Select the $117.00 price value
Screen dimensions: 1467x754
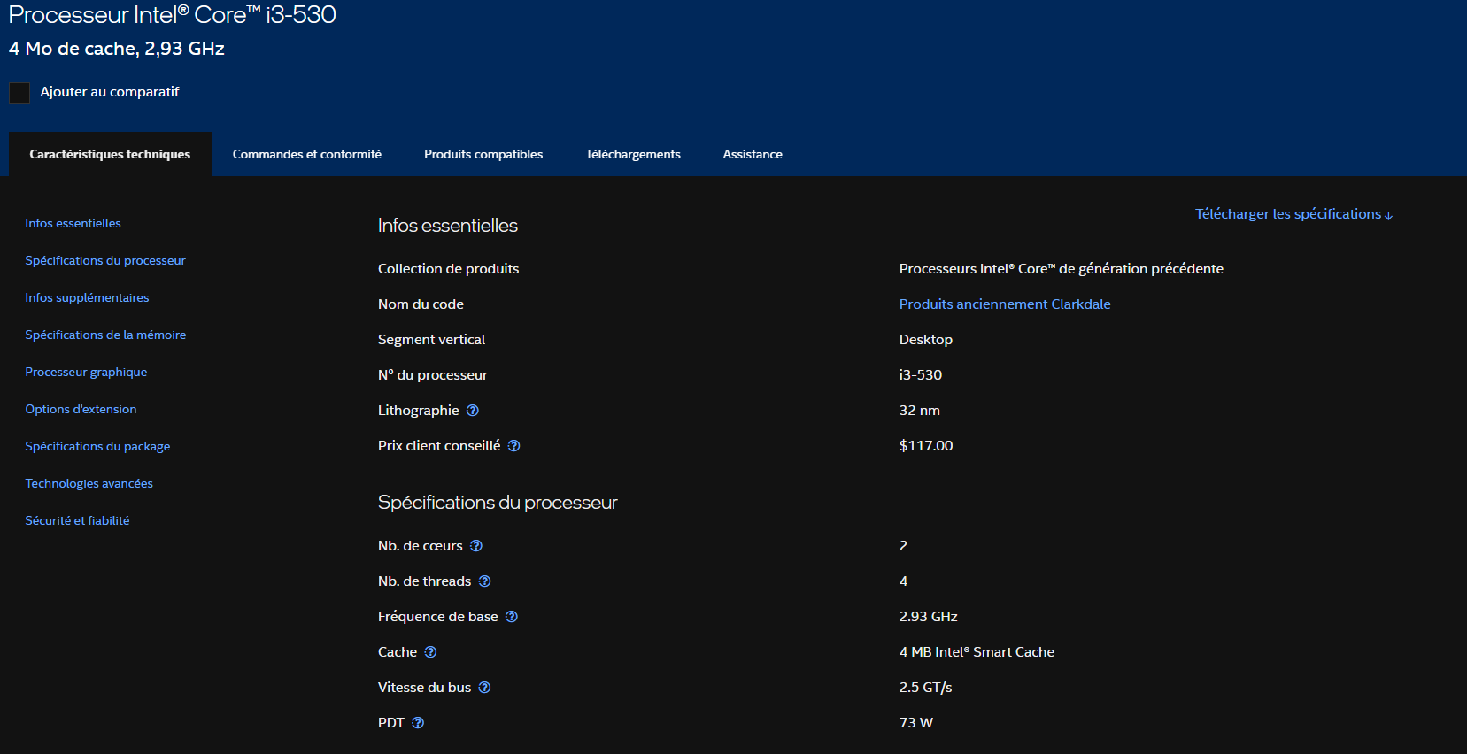(x=926, y=446)
